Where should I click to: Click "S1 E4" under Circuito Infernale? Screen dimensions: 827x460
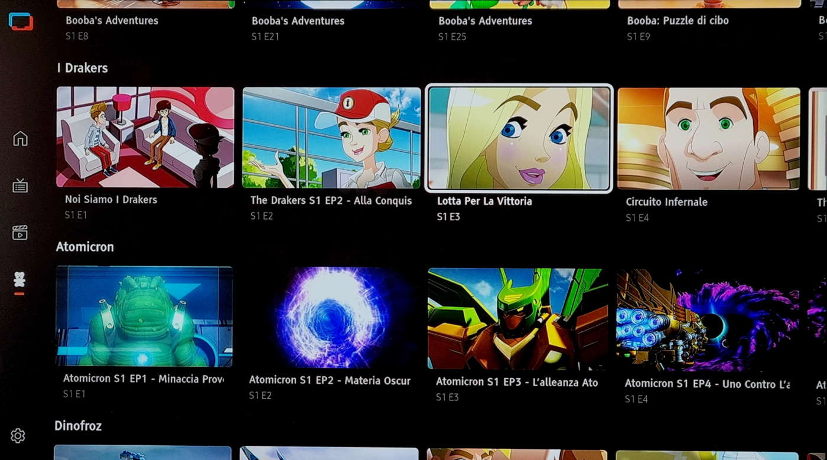pos(637,218)
